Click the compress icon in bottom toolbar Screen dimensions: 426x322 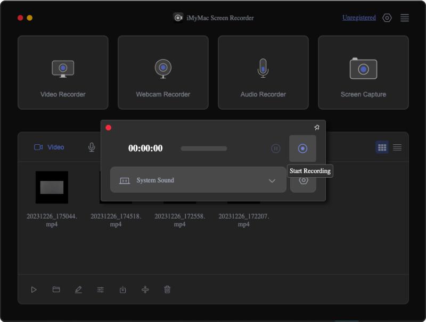145,290
